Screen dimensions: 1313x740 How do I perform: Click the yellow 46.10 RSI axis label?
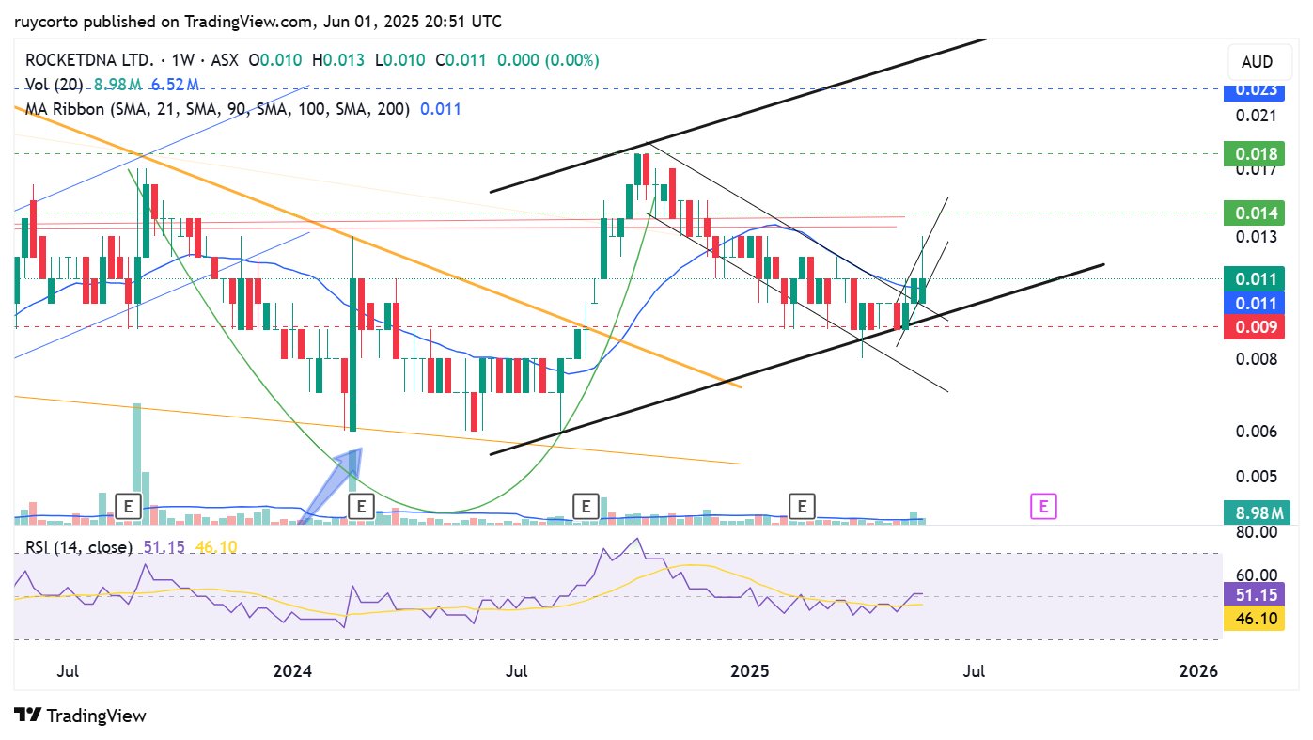(x=1255, y=619)
